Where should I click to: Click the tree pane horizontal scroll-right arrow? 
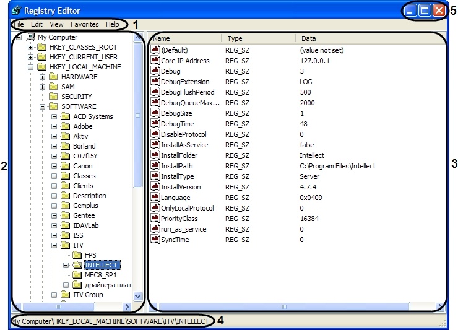tap(127, 306)
